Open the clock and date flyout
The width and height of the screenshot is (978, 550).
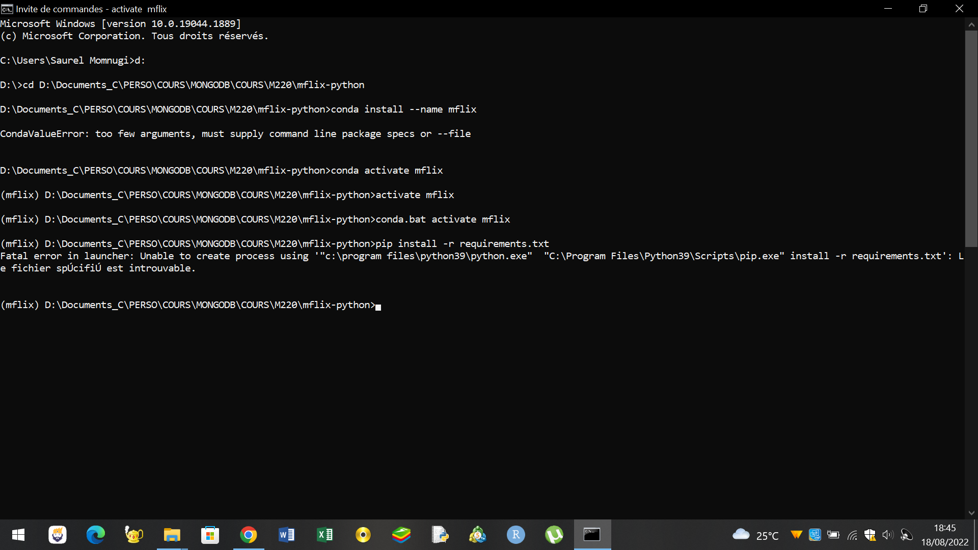[945, 535]
